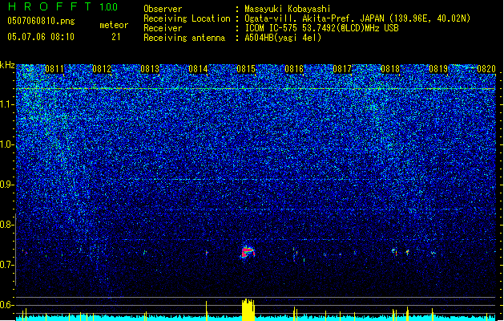Click the wide yellow intensity peak at 0815
The image size is (504, 321).
point(248,310)
